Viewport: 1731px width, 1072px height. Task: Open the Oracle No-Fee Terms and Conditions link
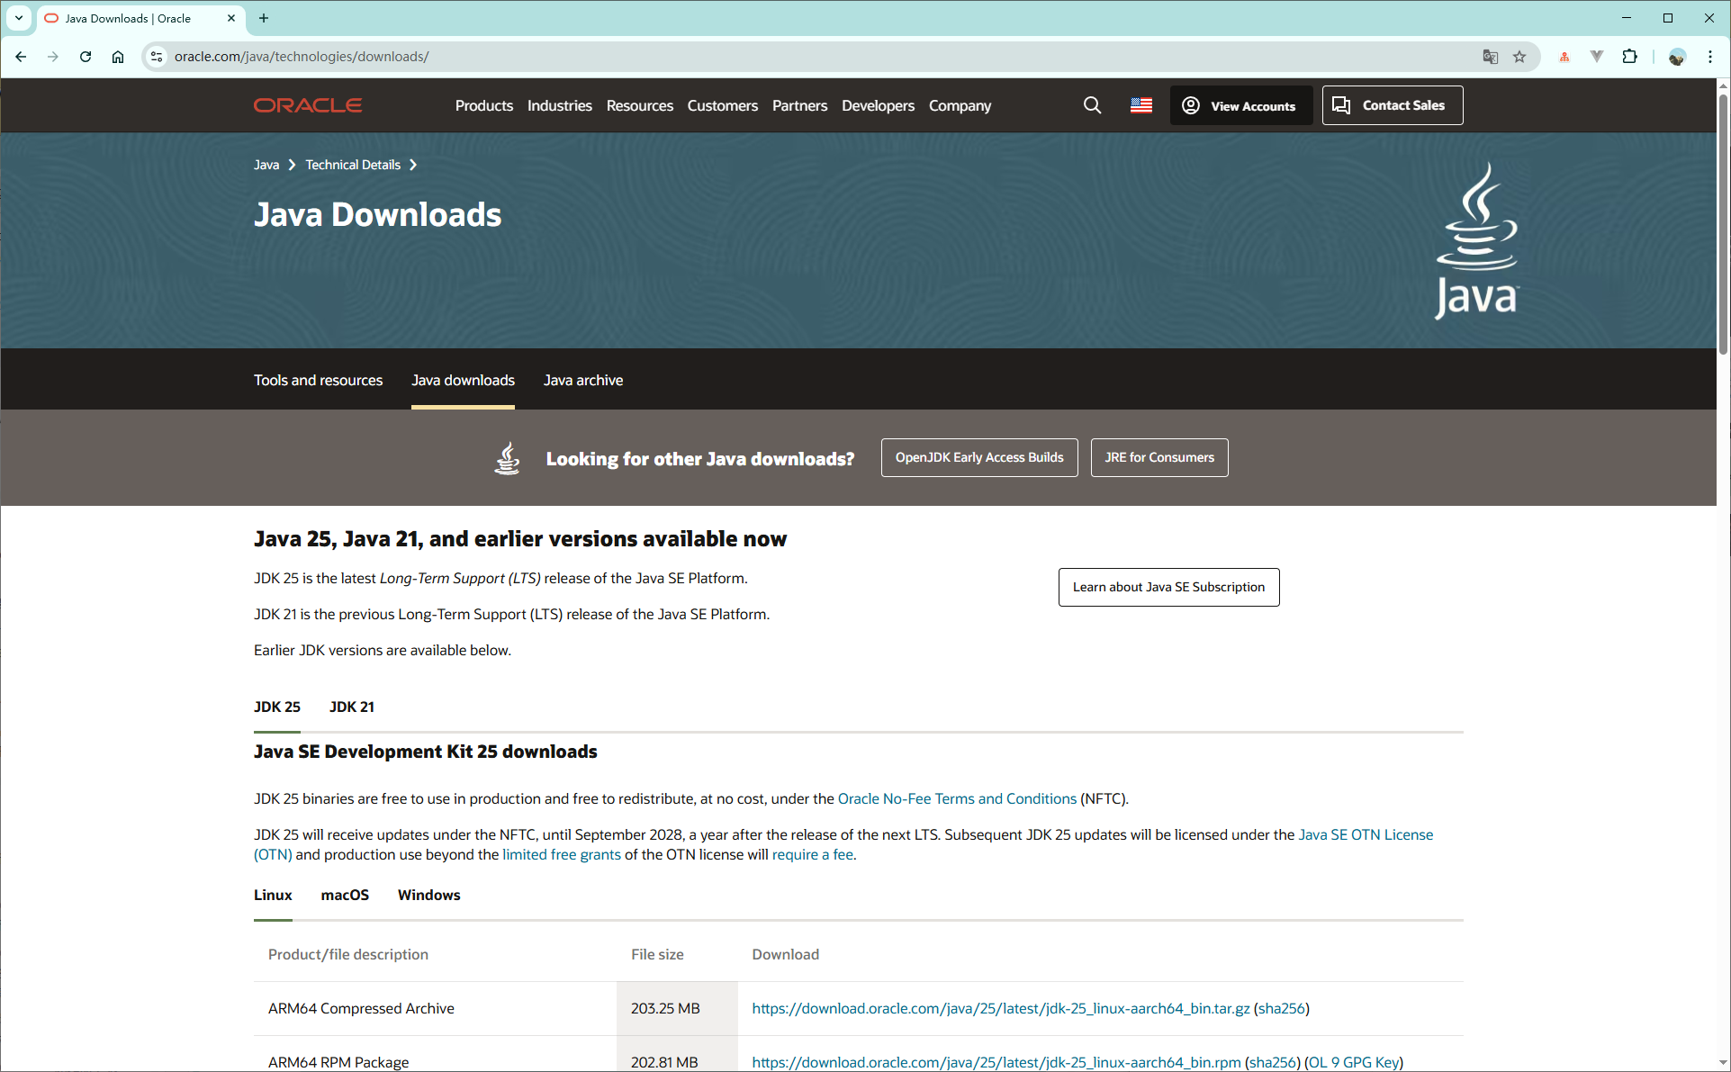[956, 798]
